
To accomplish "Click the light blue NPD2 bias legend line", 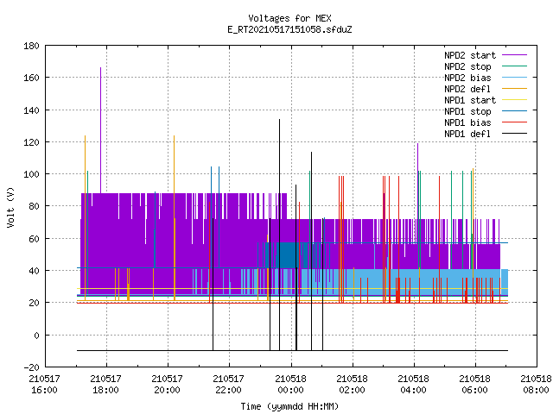I will (515, 78).
